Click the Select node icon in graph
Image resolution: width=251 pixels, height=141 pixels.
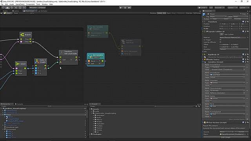coord(17,64)
